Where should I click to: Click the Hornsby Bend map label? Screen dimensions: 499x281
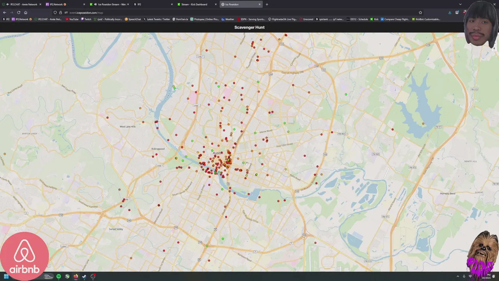(448, 194)
